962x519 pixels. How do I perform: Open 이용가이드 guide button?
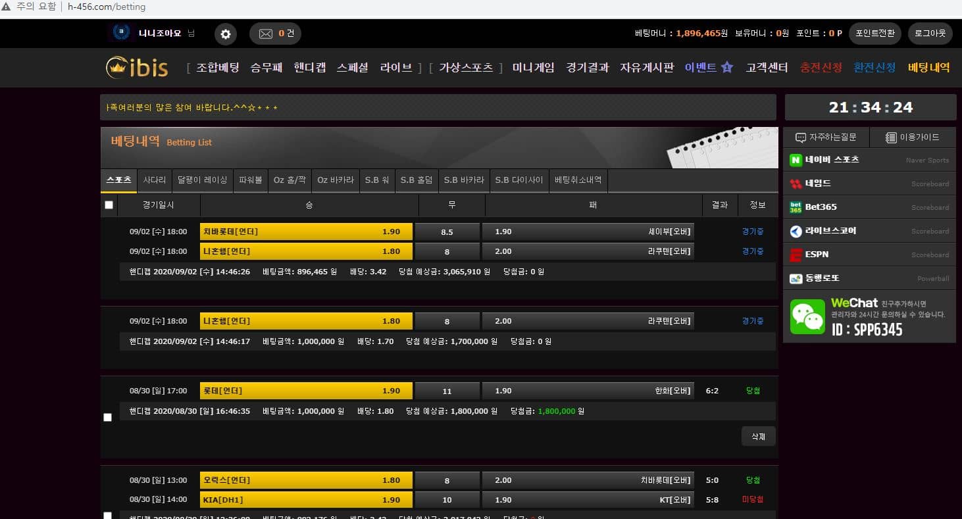coord(913,137)
